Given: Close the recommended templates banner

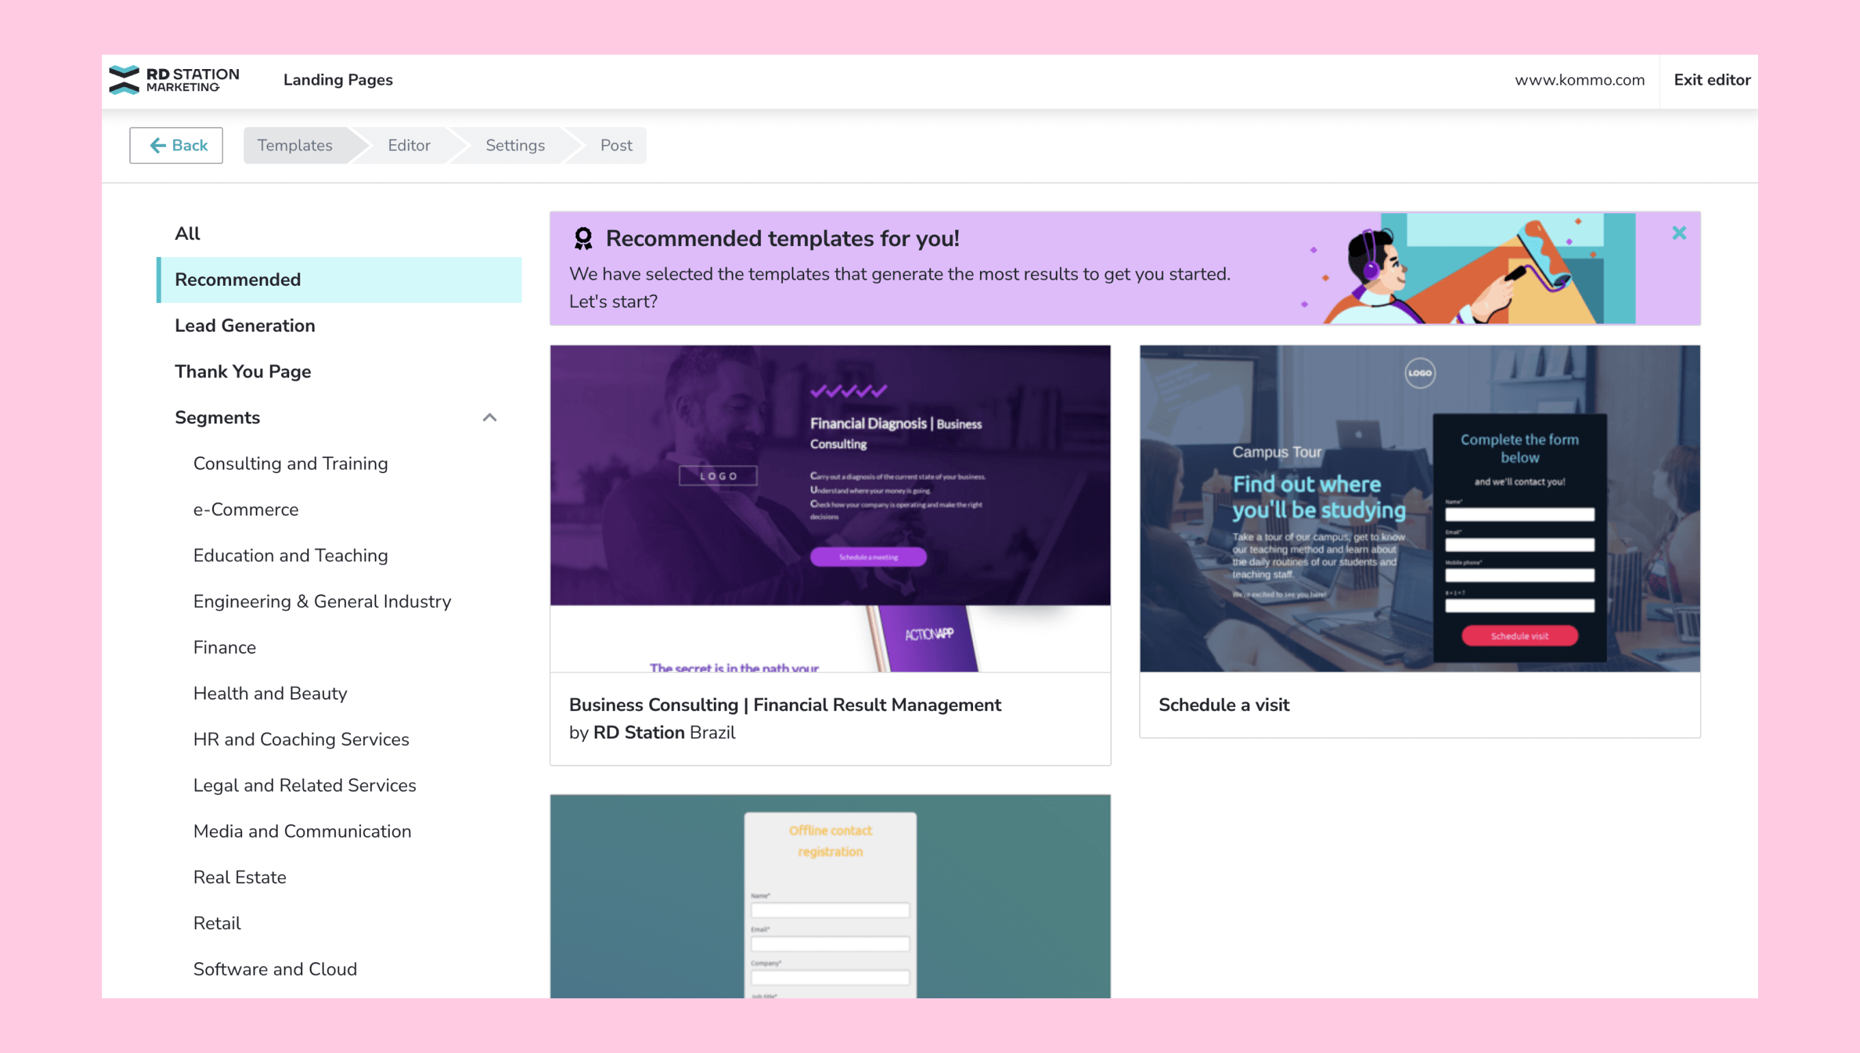Looking at the screenshot, I should [x=1679, y=233].
